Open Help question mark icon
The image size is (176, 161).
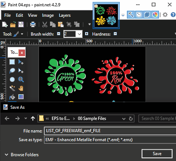pyautogui.click(x=173, y=14)
